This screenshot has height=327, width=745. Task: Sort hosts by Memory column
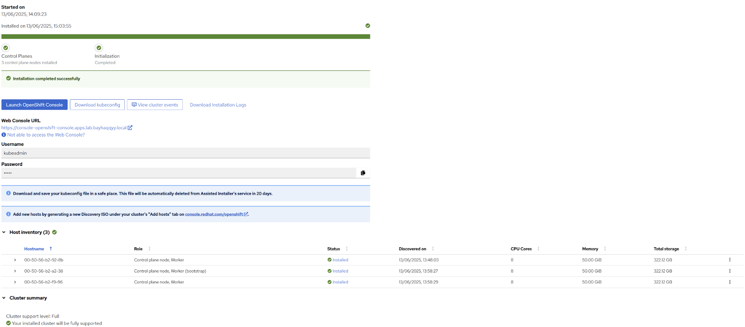click(590, 249)
